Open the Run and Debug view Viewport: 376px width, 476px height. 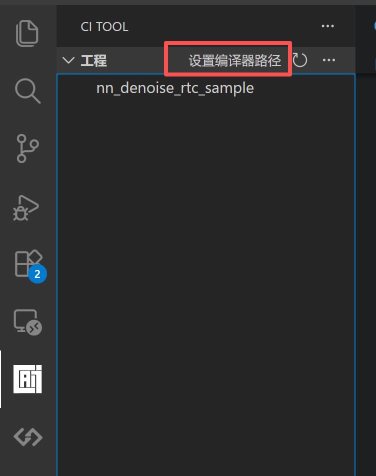(x=26, y=208)
